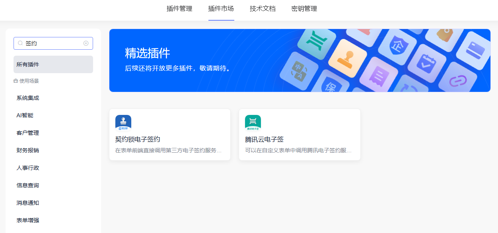Go to the 密钥管理 tab

tap(304, 9)
